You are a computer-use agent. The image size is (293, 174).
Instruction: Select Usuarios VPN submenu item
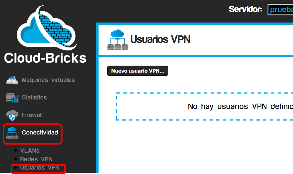(x=40, y=168)
